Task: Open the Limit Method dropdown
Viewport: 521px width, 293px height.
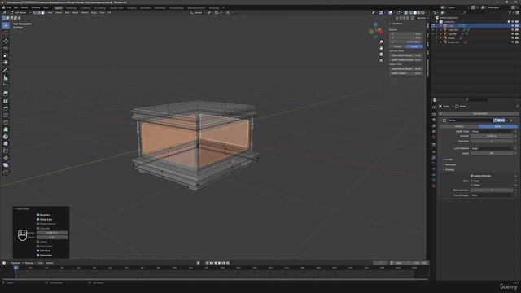Action: point(492,148)
